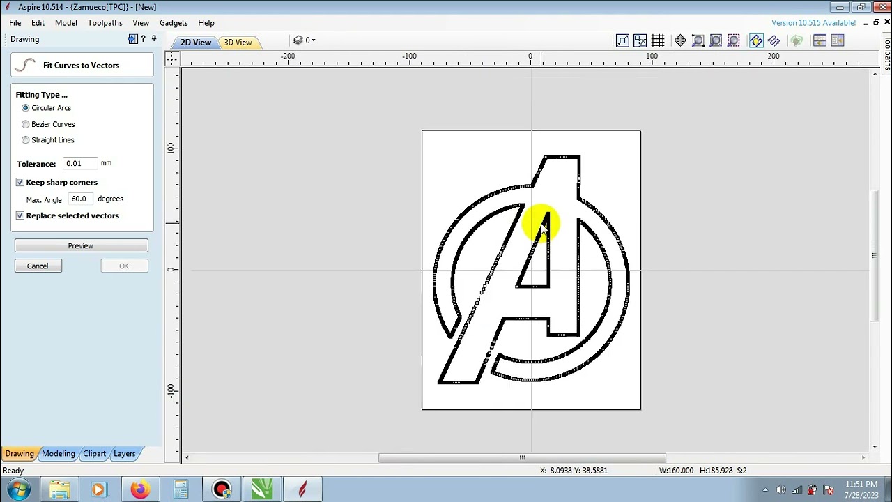Switch to the Layers tab
Viewport: 892px width, 502px height.
pyautogui.click(x=125, y=454)
